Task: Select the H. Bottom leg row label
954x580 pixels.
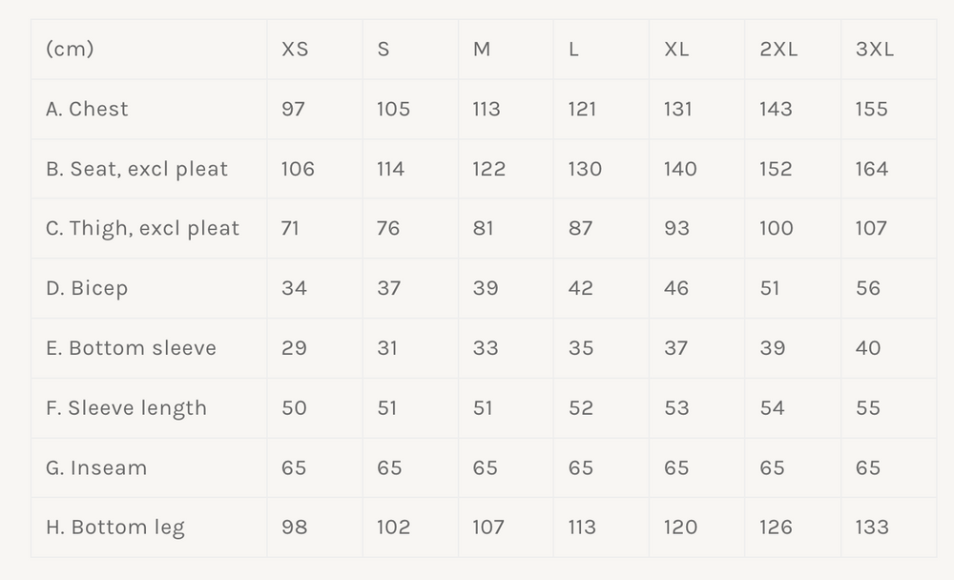Action: point(115,528)
